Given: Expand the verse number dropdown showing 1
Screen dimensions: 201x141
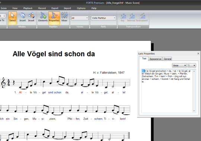Looking at the screenshot, I should (x=192, y=65).
